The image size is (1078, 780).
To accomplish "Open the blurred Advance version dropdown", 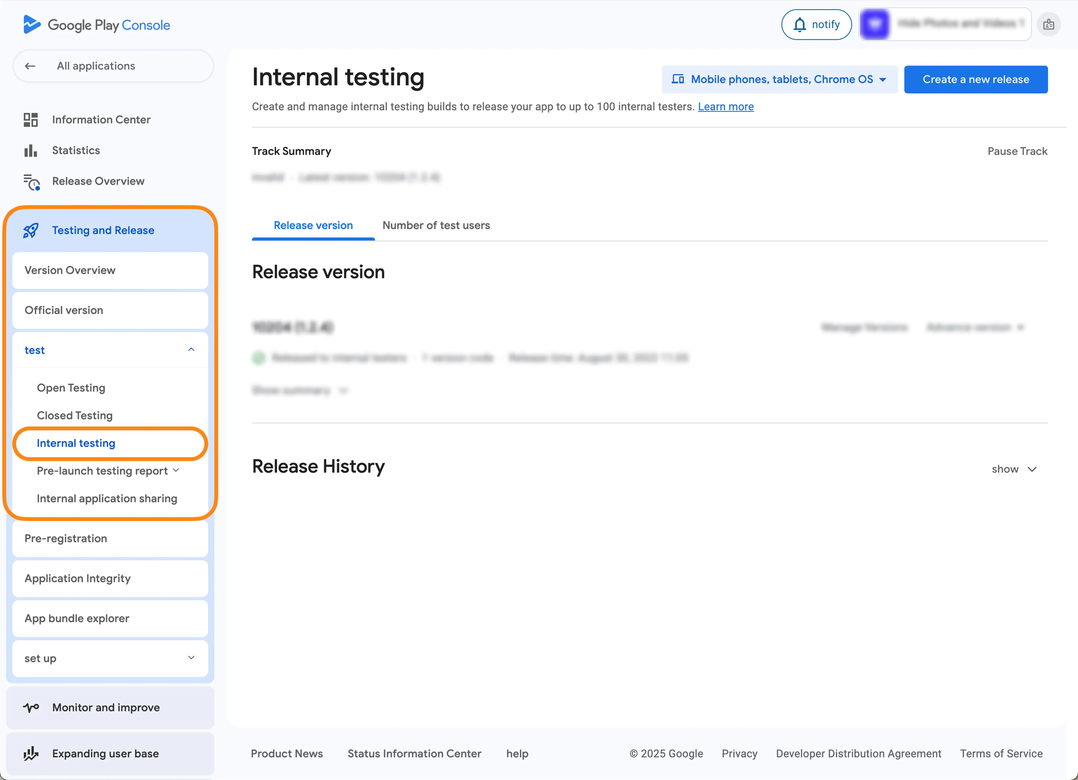I will pos(975,327).
